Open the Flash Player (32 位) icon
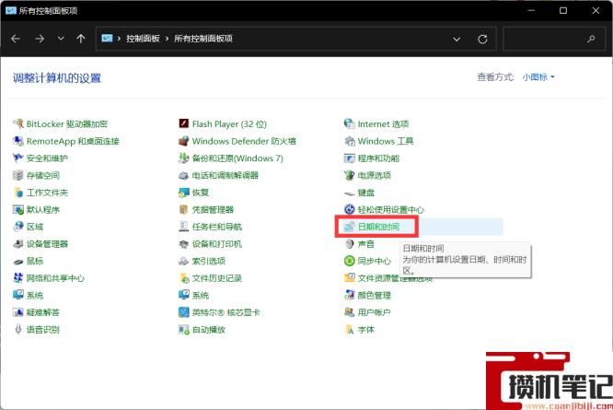The image size is (613, 410). pyautogui.click(x=184, y=124)
